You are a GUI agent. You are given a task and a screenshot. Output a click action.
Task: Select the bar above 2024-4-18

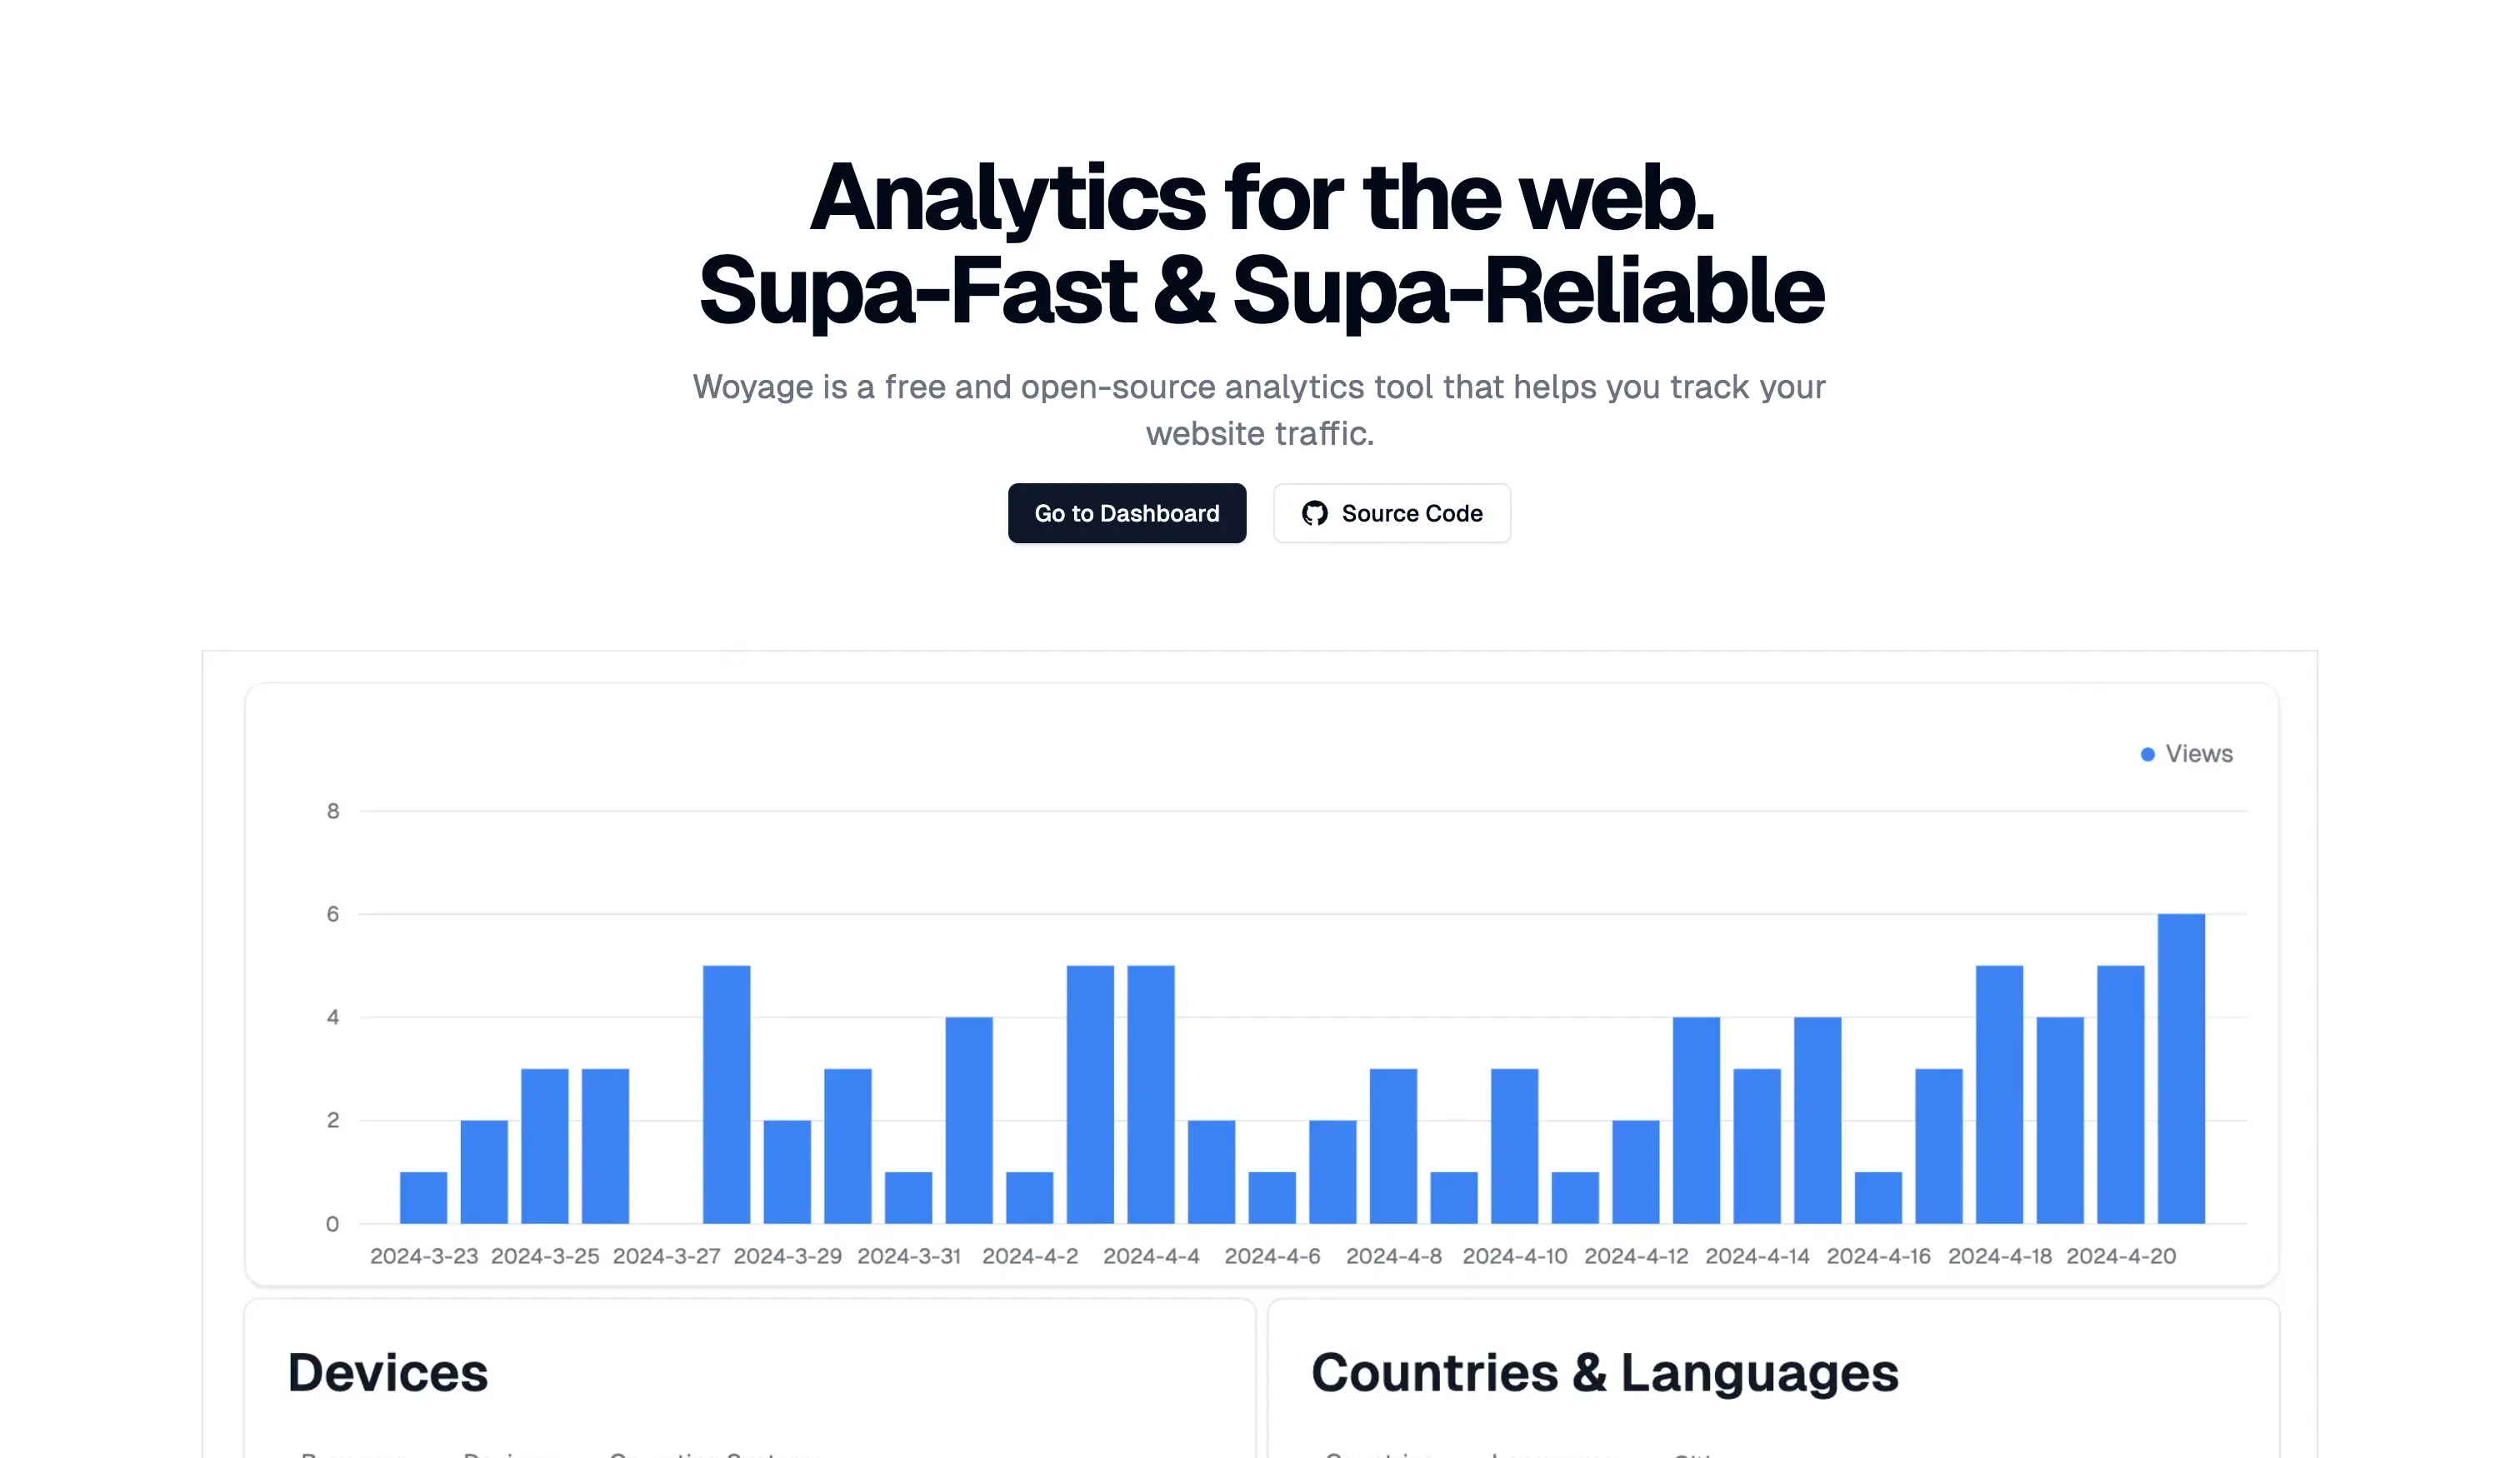1999,1094
